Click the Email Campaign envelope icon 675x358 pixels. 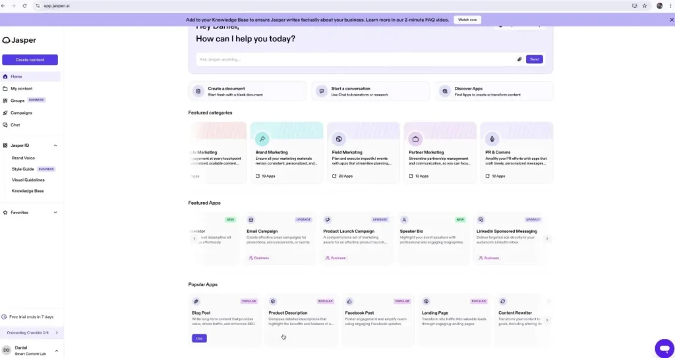251,220
